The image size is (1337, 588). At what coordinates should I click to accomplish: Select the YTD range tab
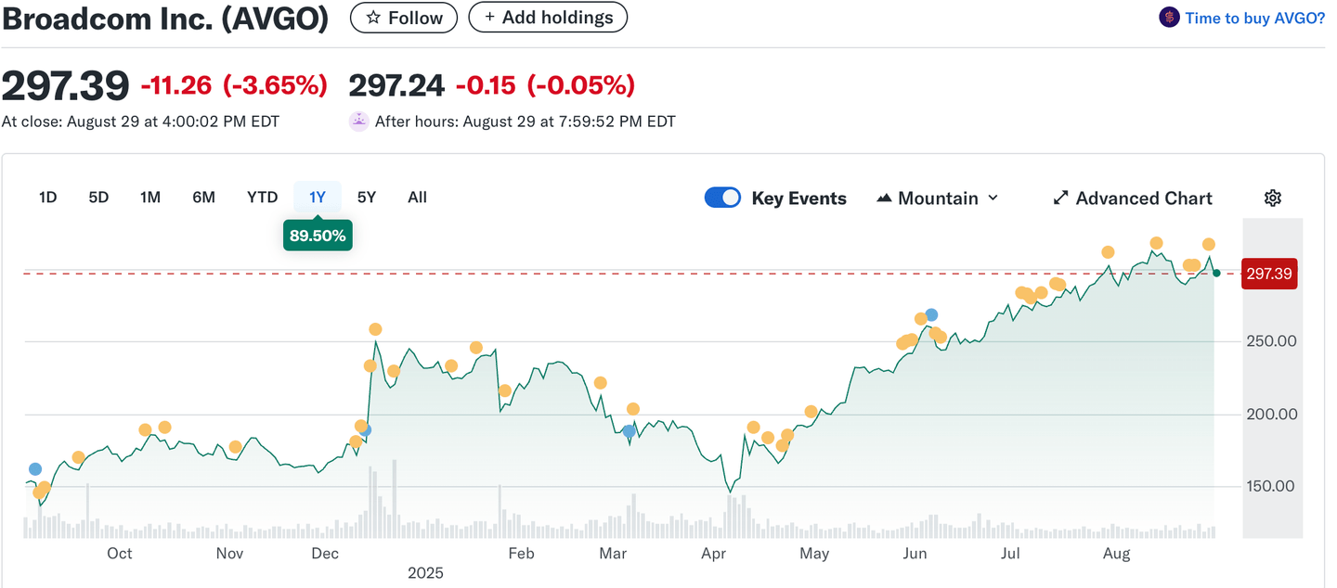(262, 198)
